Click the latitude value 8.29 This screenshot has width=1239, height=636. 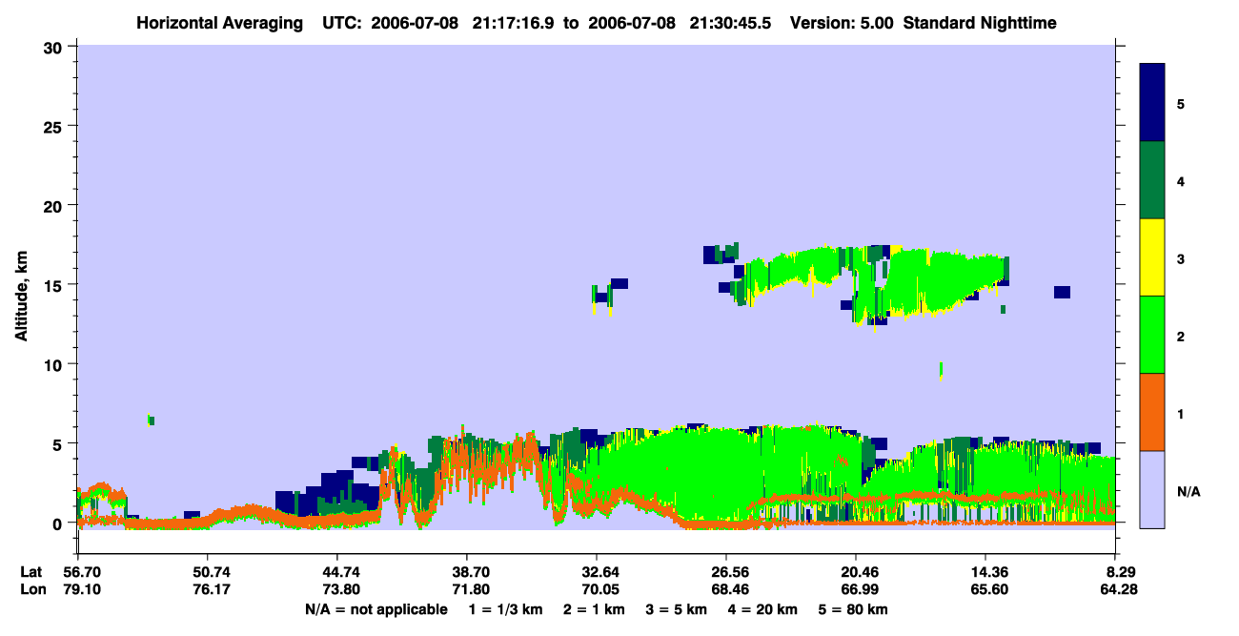(1119, 572)
